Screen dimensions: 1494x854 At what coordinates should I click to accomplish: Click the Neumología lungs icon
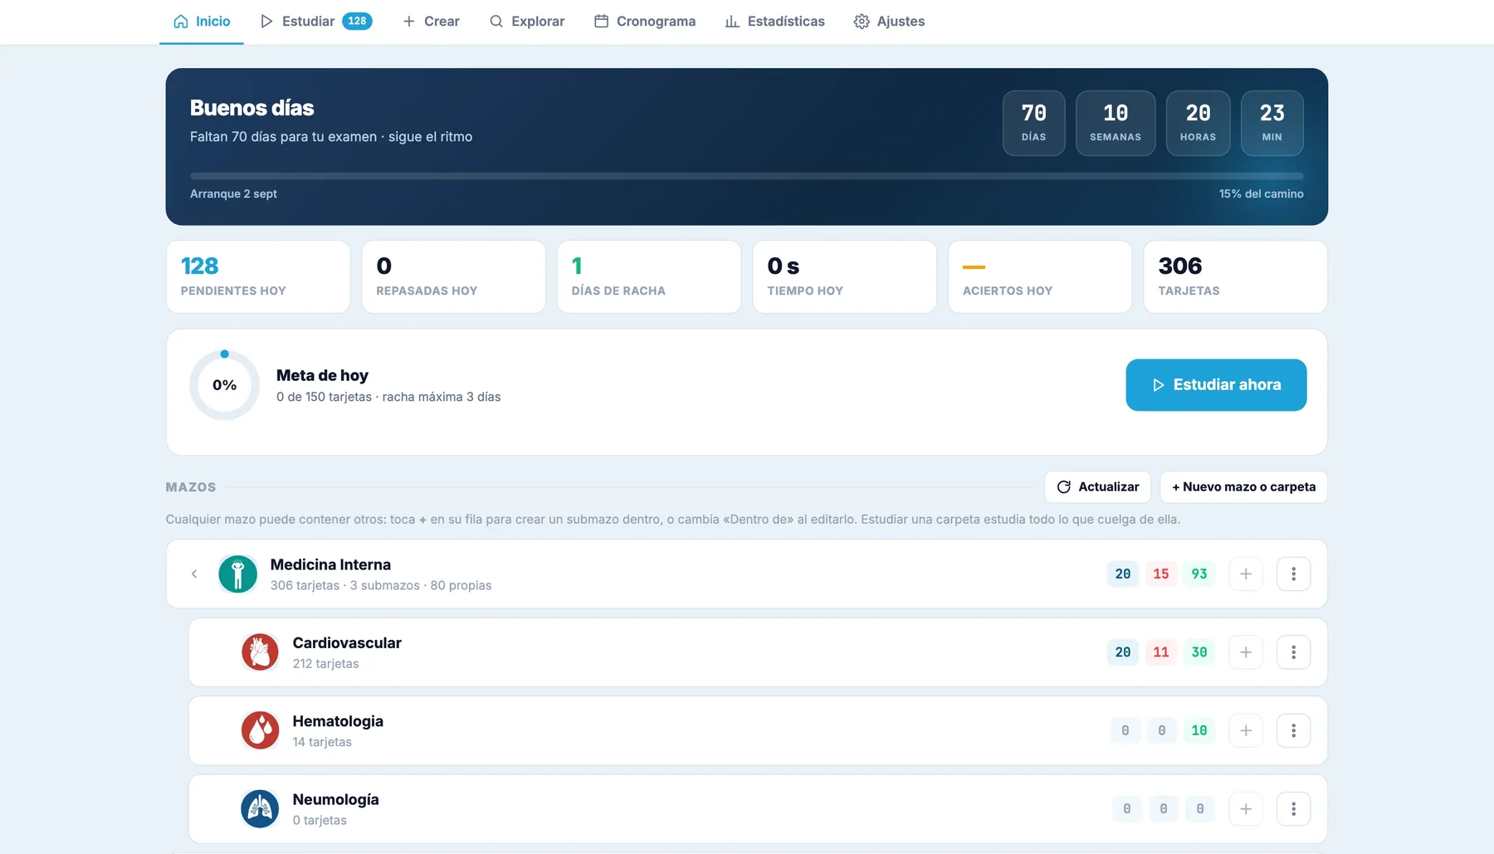260,809
